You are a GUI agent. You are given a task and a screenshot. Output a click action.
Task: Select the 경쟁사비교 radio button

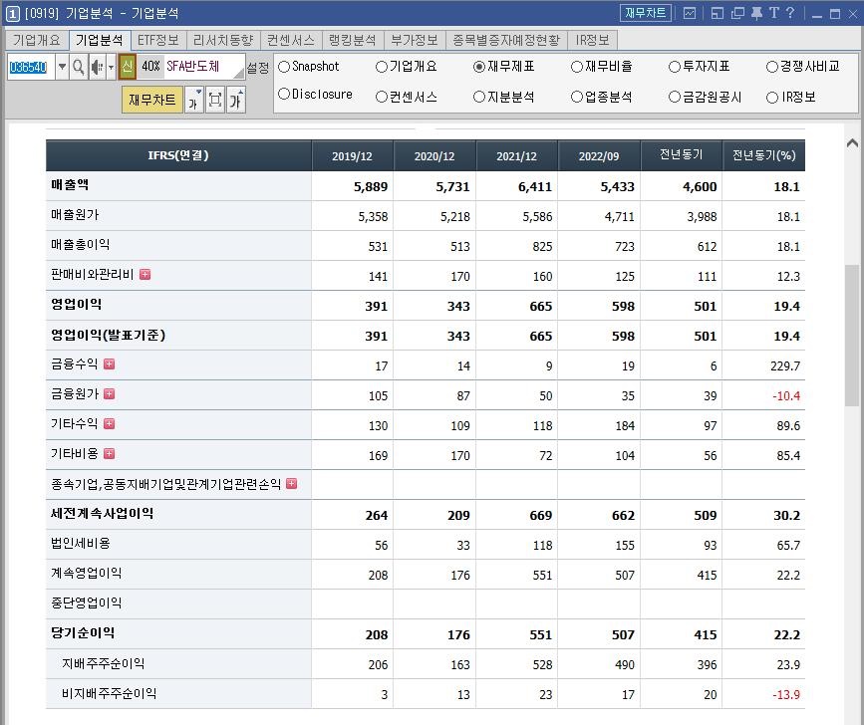coord(772,67)
